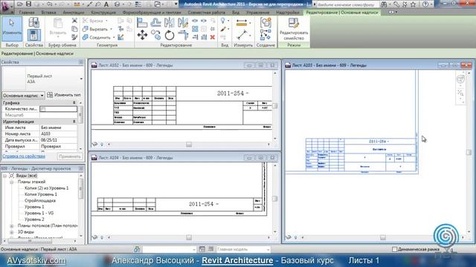Open Override graphics paintbrush tool

[223, 30]
